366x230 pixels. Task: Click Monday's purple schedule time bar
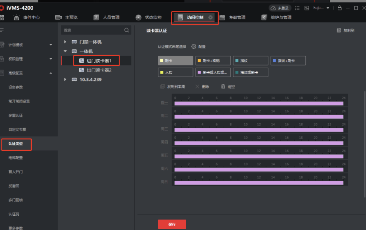click(x=258, y=103)
